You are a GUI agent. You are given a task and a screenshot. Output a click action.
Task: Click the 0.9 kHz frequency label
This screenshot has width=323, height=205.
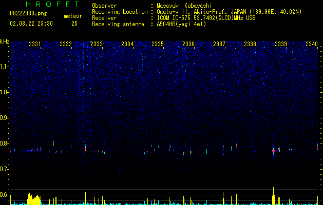4,118
